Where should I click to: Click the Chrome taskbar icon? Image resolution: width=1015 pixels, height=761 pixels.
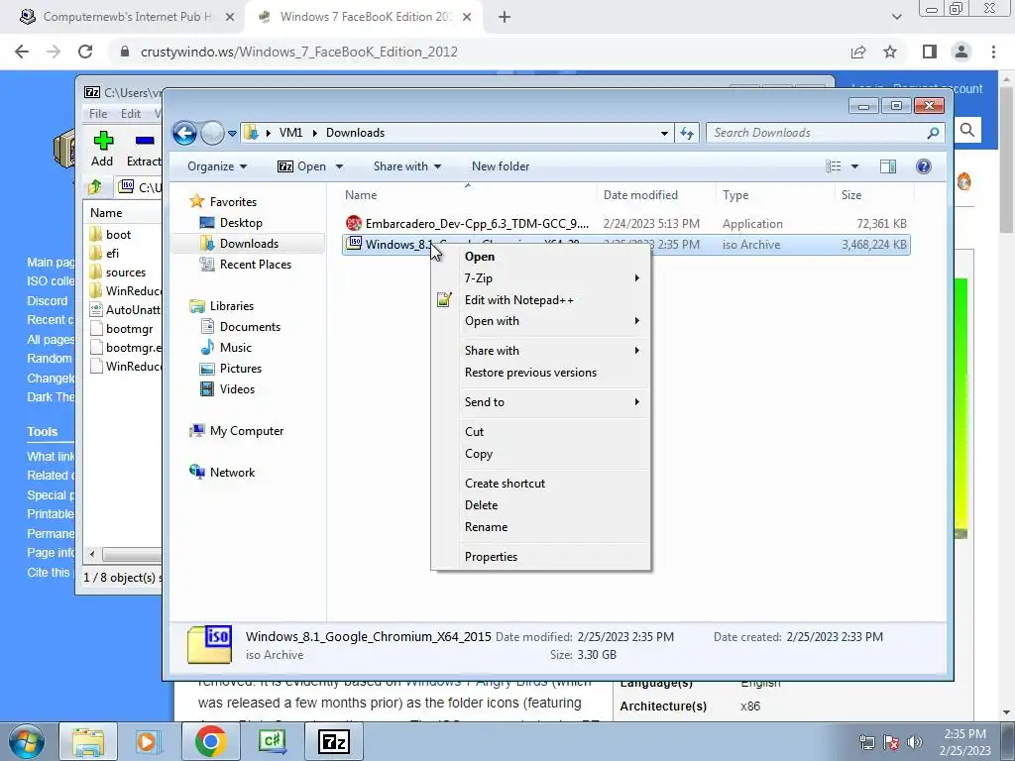[210, 741]
